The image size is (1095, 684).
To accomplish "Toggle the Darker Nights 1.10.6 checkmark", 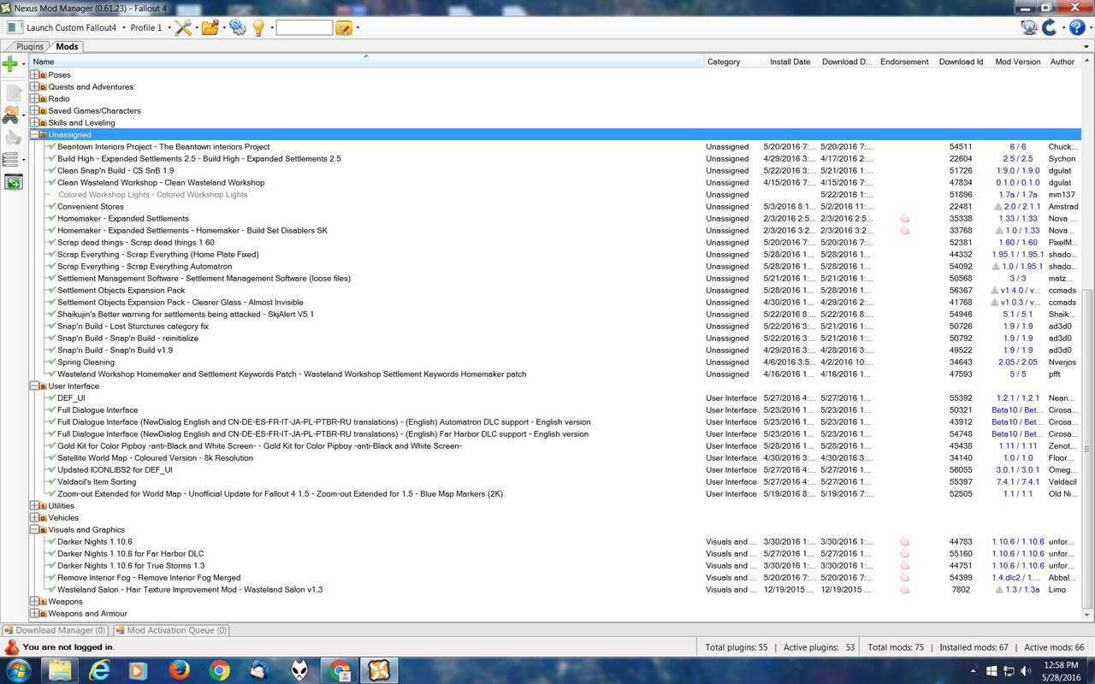I will [x=52, y=541].
